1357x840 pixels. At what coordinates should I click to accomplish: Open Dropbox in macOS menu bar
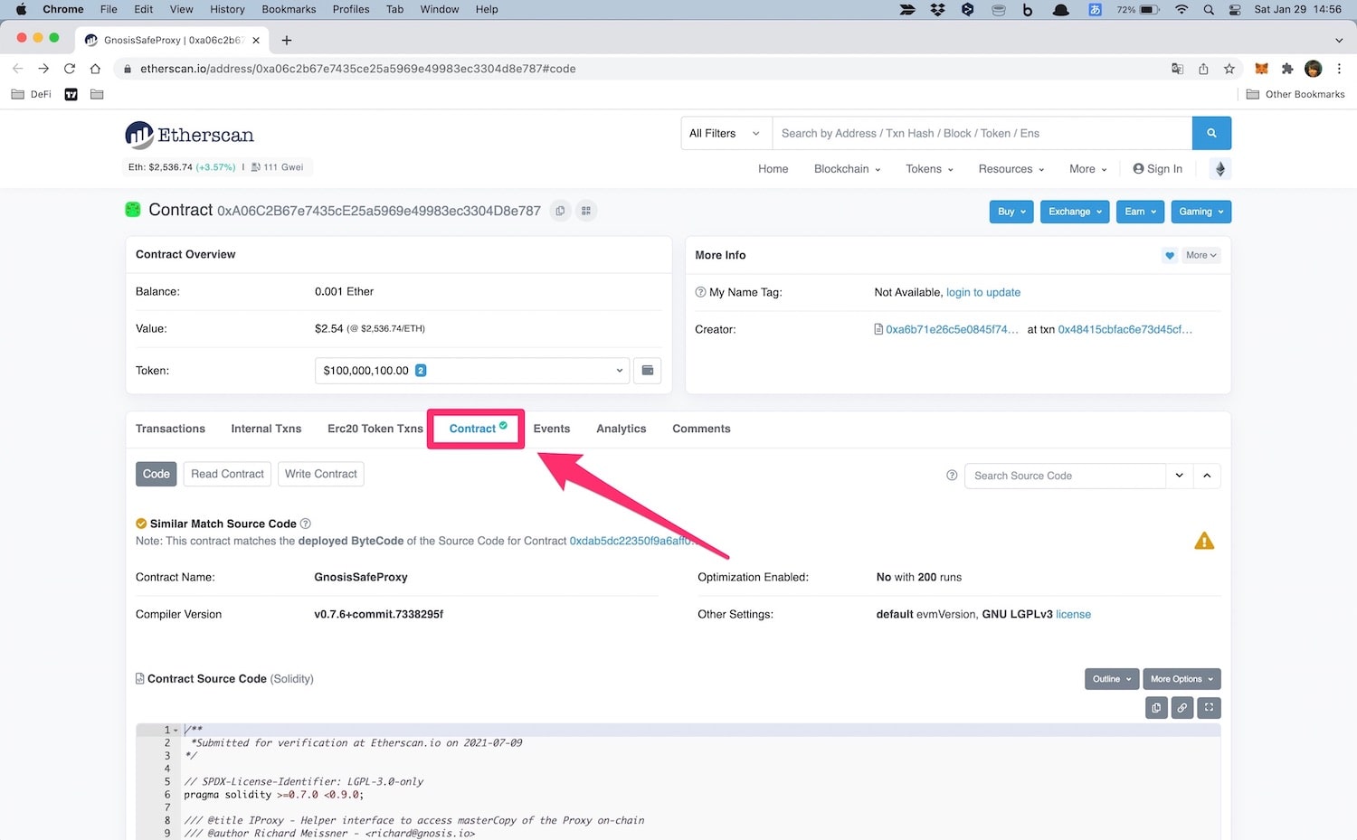(937, 9)
